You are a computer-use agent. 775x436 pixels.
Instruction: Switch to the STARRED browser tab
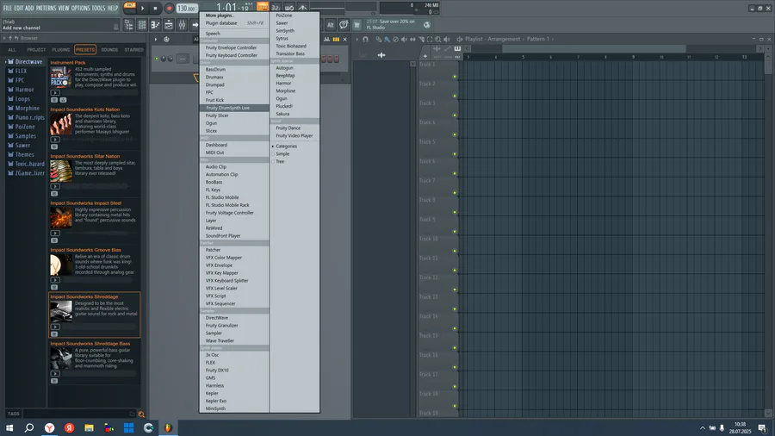tap(134, 50)
